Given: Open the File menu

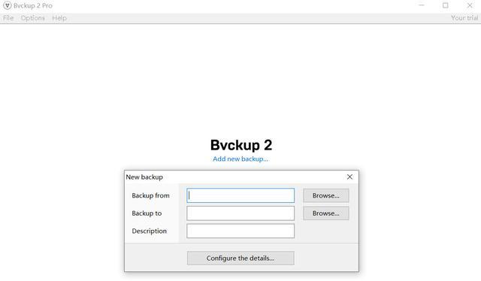Looking at the screenshot, I should click(x=8, y=18).
